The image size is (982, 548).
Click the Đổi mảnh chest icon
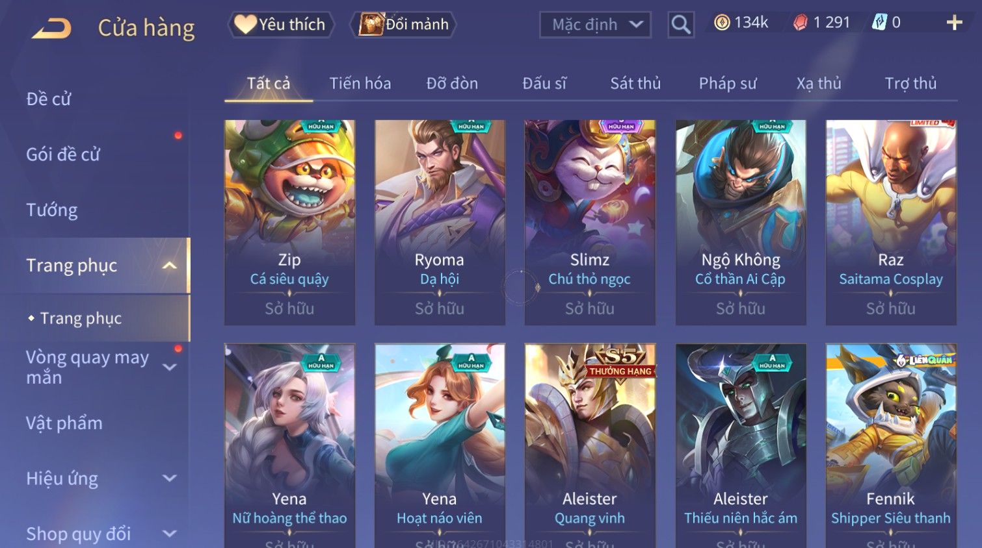tap(371, 25)
